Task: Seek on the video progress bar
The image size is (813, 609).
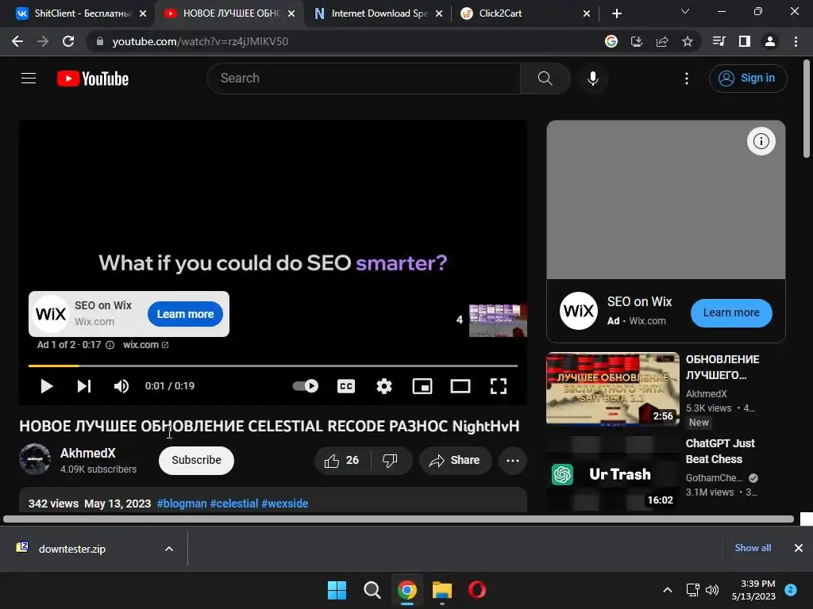Action: [273, 366]
